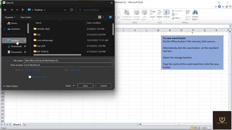The image size is (232, 130).
Task: Open the Tools dropdown
Action: (x=70, y=86)
